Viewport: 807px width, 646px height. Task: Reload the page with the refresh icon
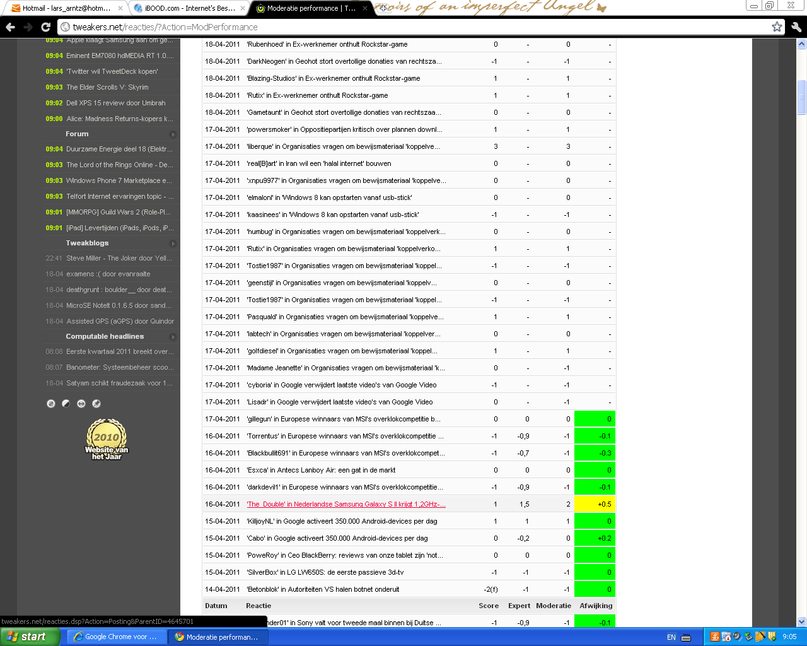(45, 27)
